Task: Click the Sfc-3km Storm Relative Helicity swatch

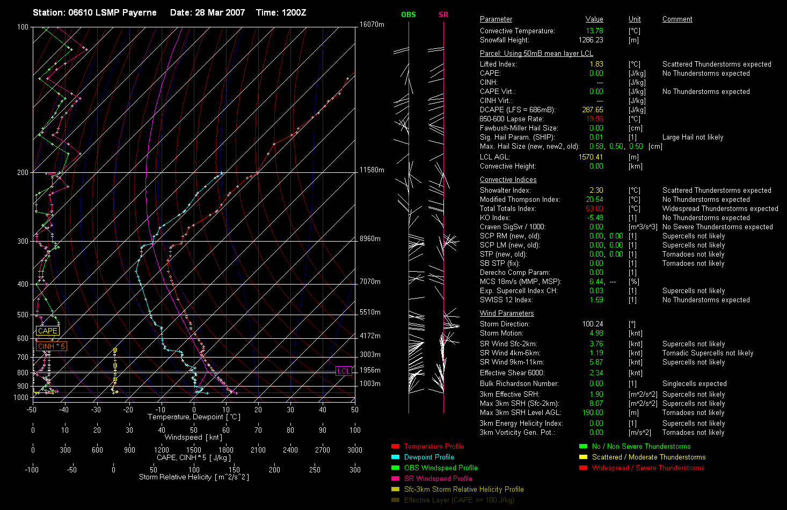Action: [395, 489]
